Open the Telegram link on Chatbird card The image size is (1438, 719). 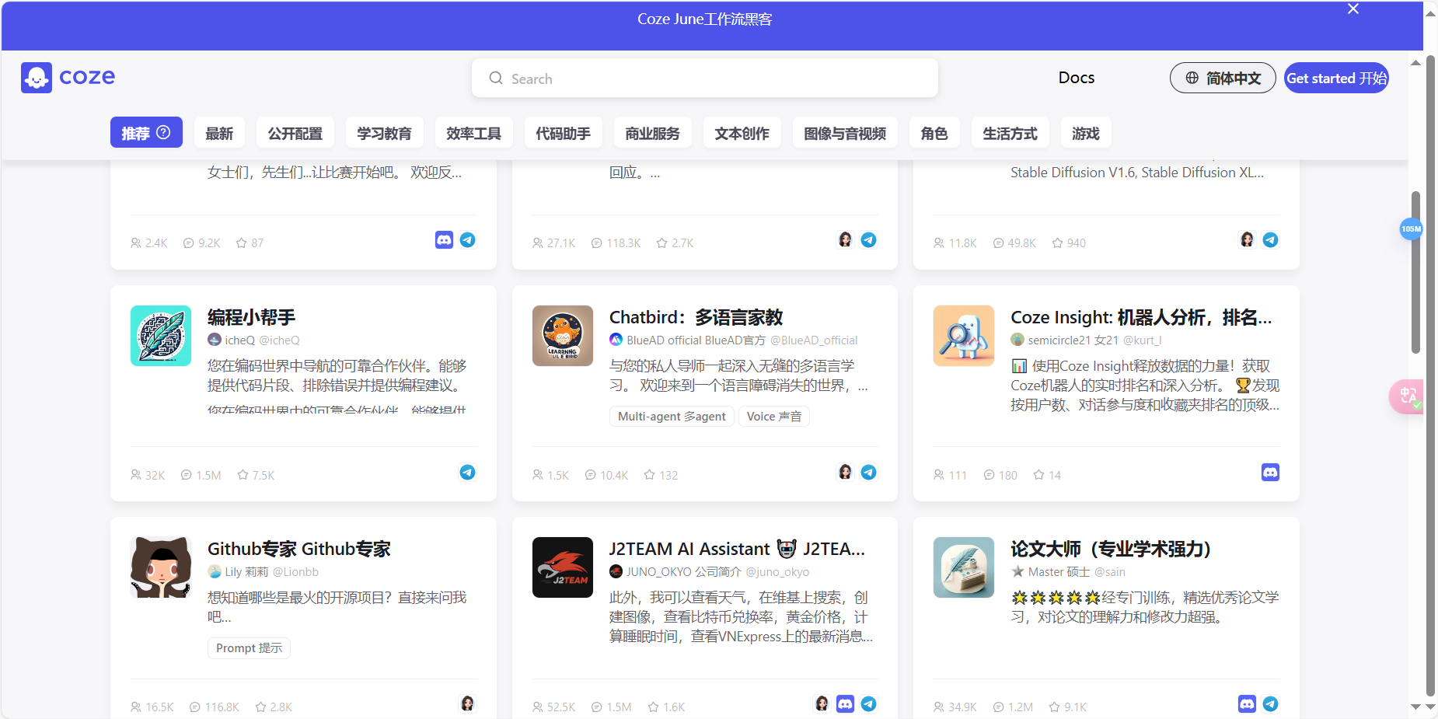[x=868, y=472]
